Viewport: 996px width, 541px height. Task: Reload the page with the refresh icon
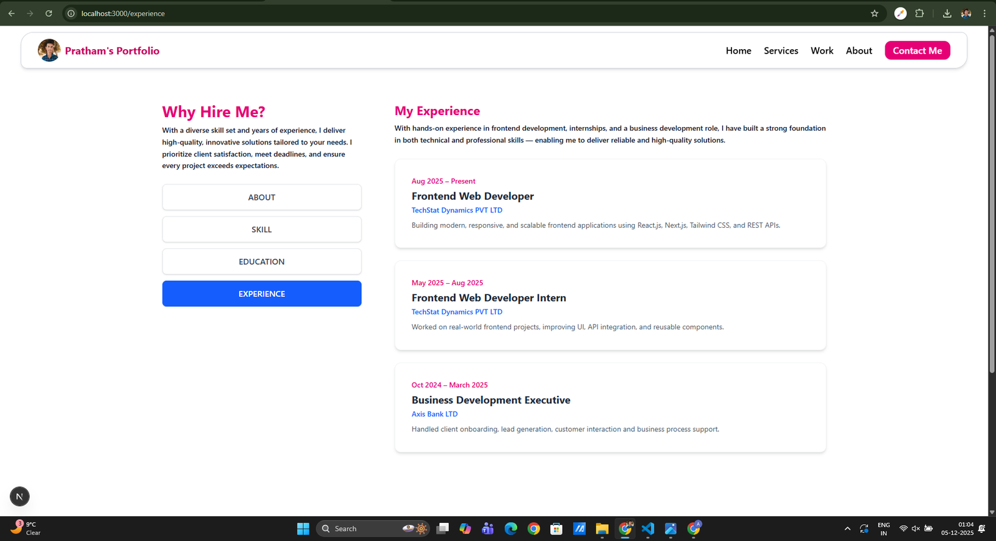[49, 13]
